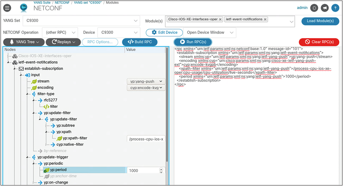Click the cyp:native-filter arrow icon
The width and height of the screenshot is (343, 186).
point(53,145)
